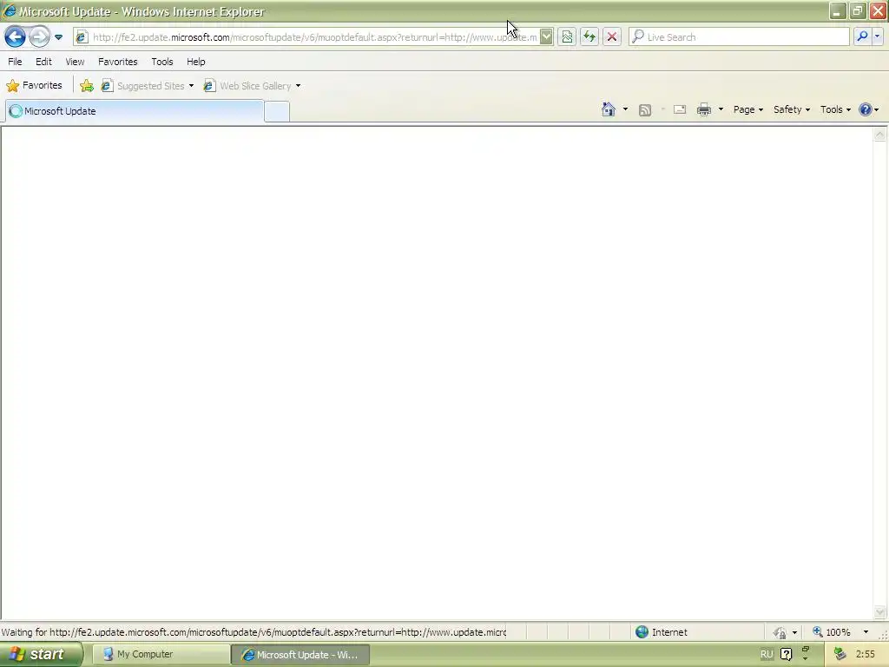Expand the Suggested Sites dropdown arrow
The width and height of the screenshot is (889, 667).
(x=191, y=86)
